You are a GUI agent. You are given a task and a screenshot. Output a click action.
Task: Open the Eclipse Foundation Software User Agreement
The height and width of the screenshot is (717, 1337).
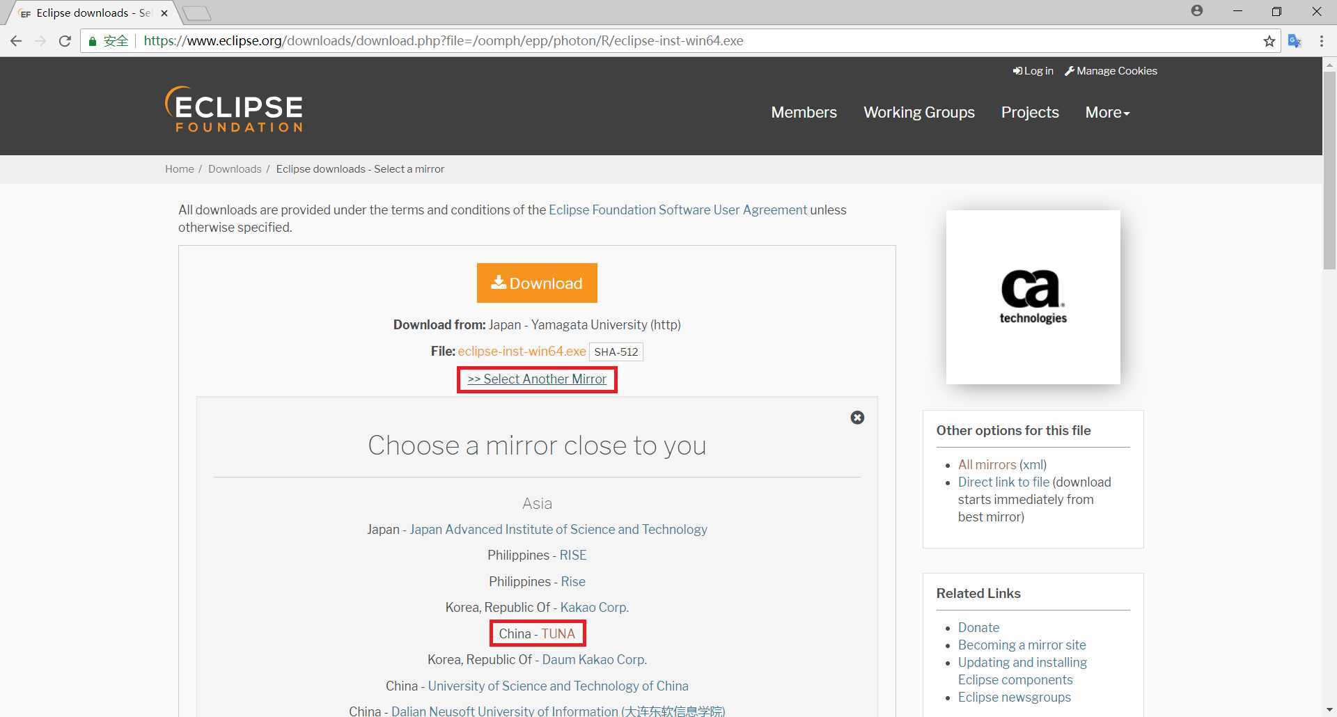pyautogui.click(x=678, y=210)
